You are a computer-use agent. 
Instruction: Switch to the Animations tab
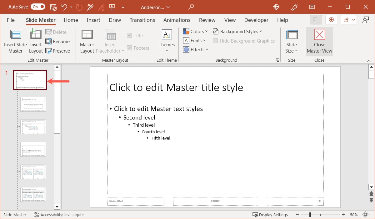pyautogui.click(x=177, y=20)
